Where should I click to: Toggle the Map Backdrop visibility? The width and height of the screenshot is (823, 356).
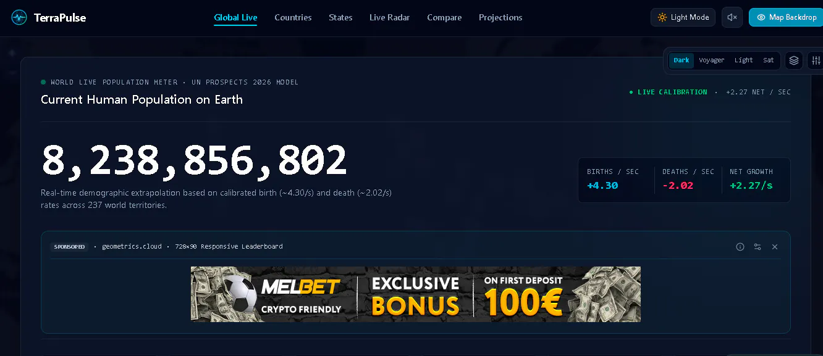click(786, 17)
